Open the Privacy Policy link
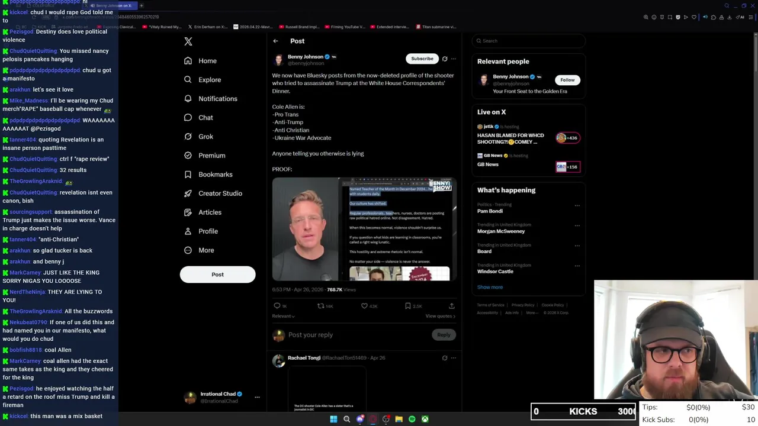Image resolution: width=758 pixels, height=426 pixels. [x=523, y=305]
